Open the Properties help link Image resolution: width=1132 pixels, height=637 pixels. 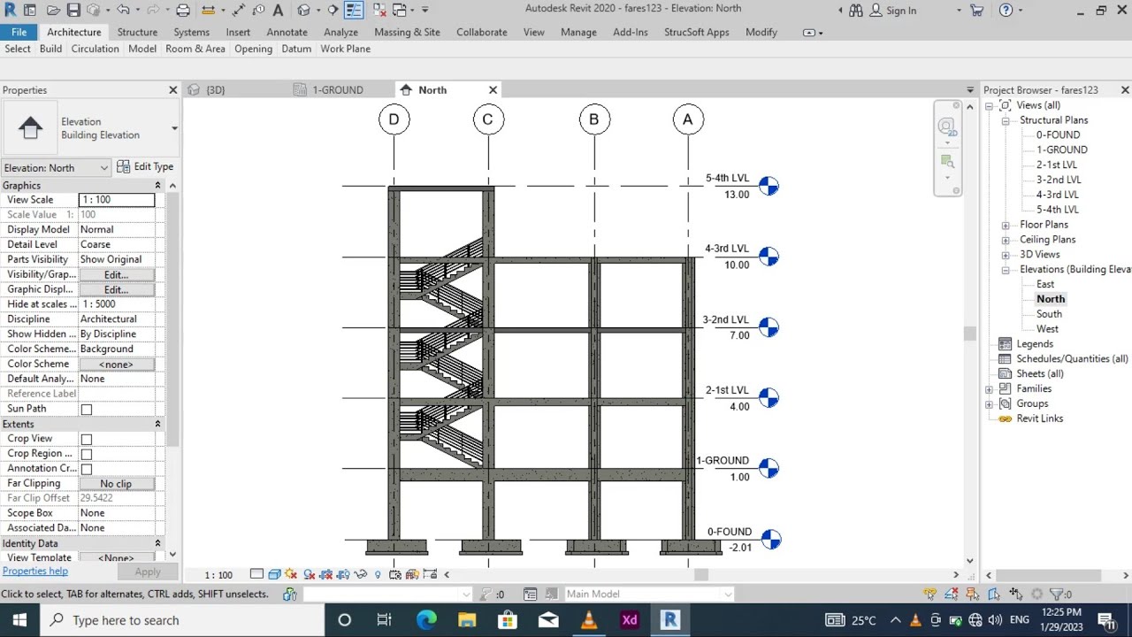(x=34, y=572)
